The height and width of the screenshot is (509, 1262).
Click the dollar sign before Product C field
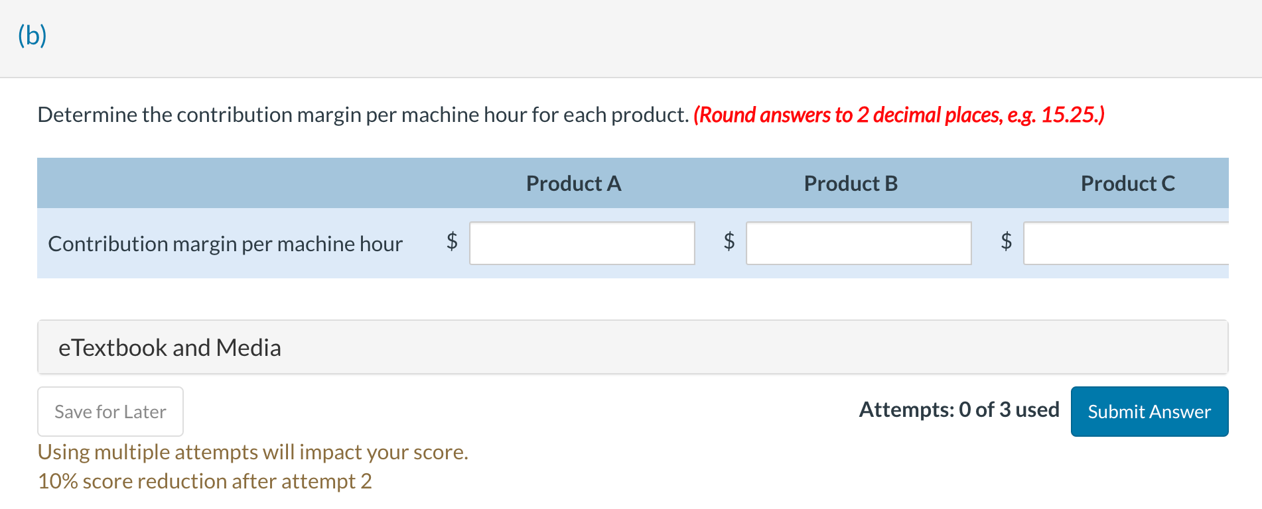[x=1005, y=243]
